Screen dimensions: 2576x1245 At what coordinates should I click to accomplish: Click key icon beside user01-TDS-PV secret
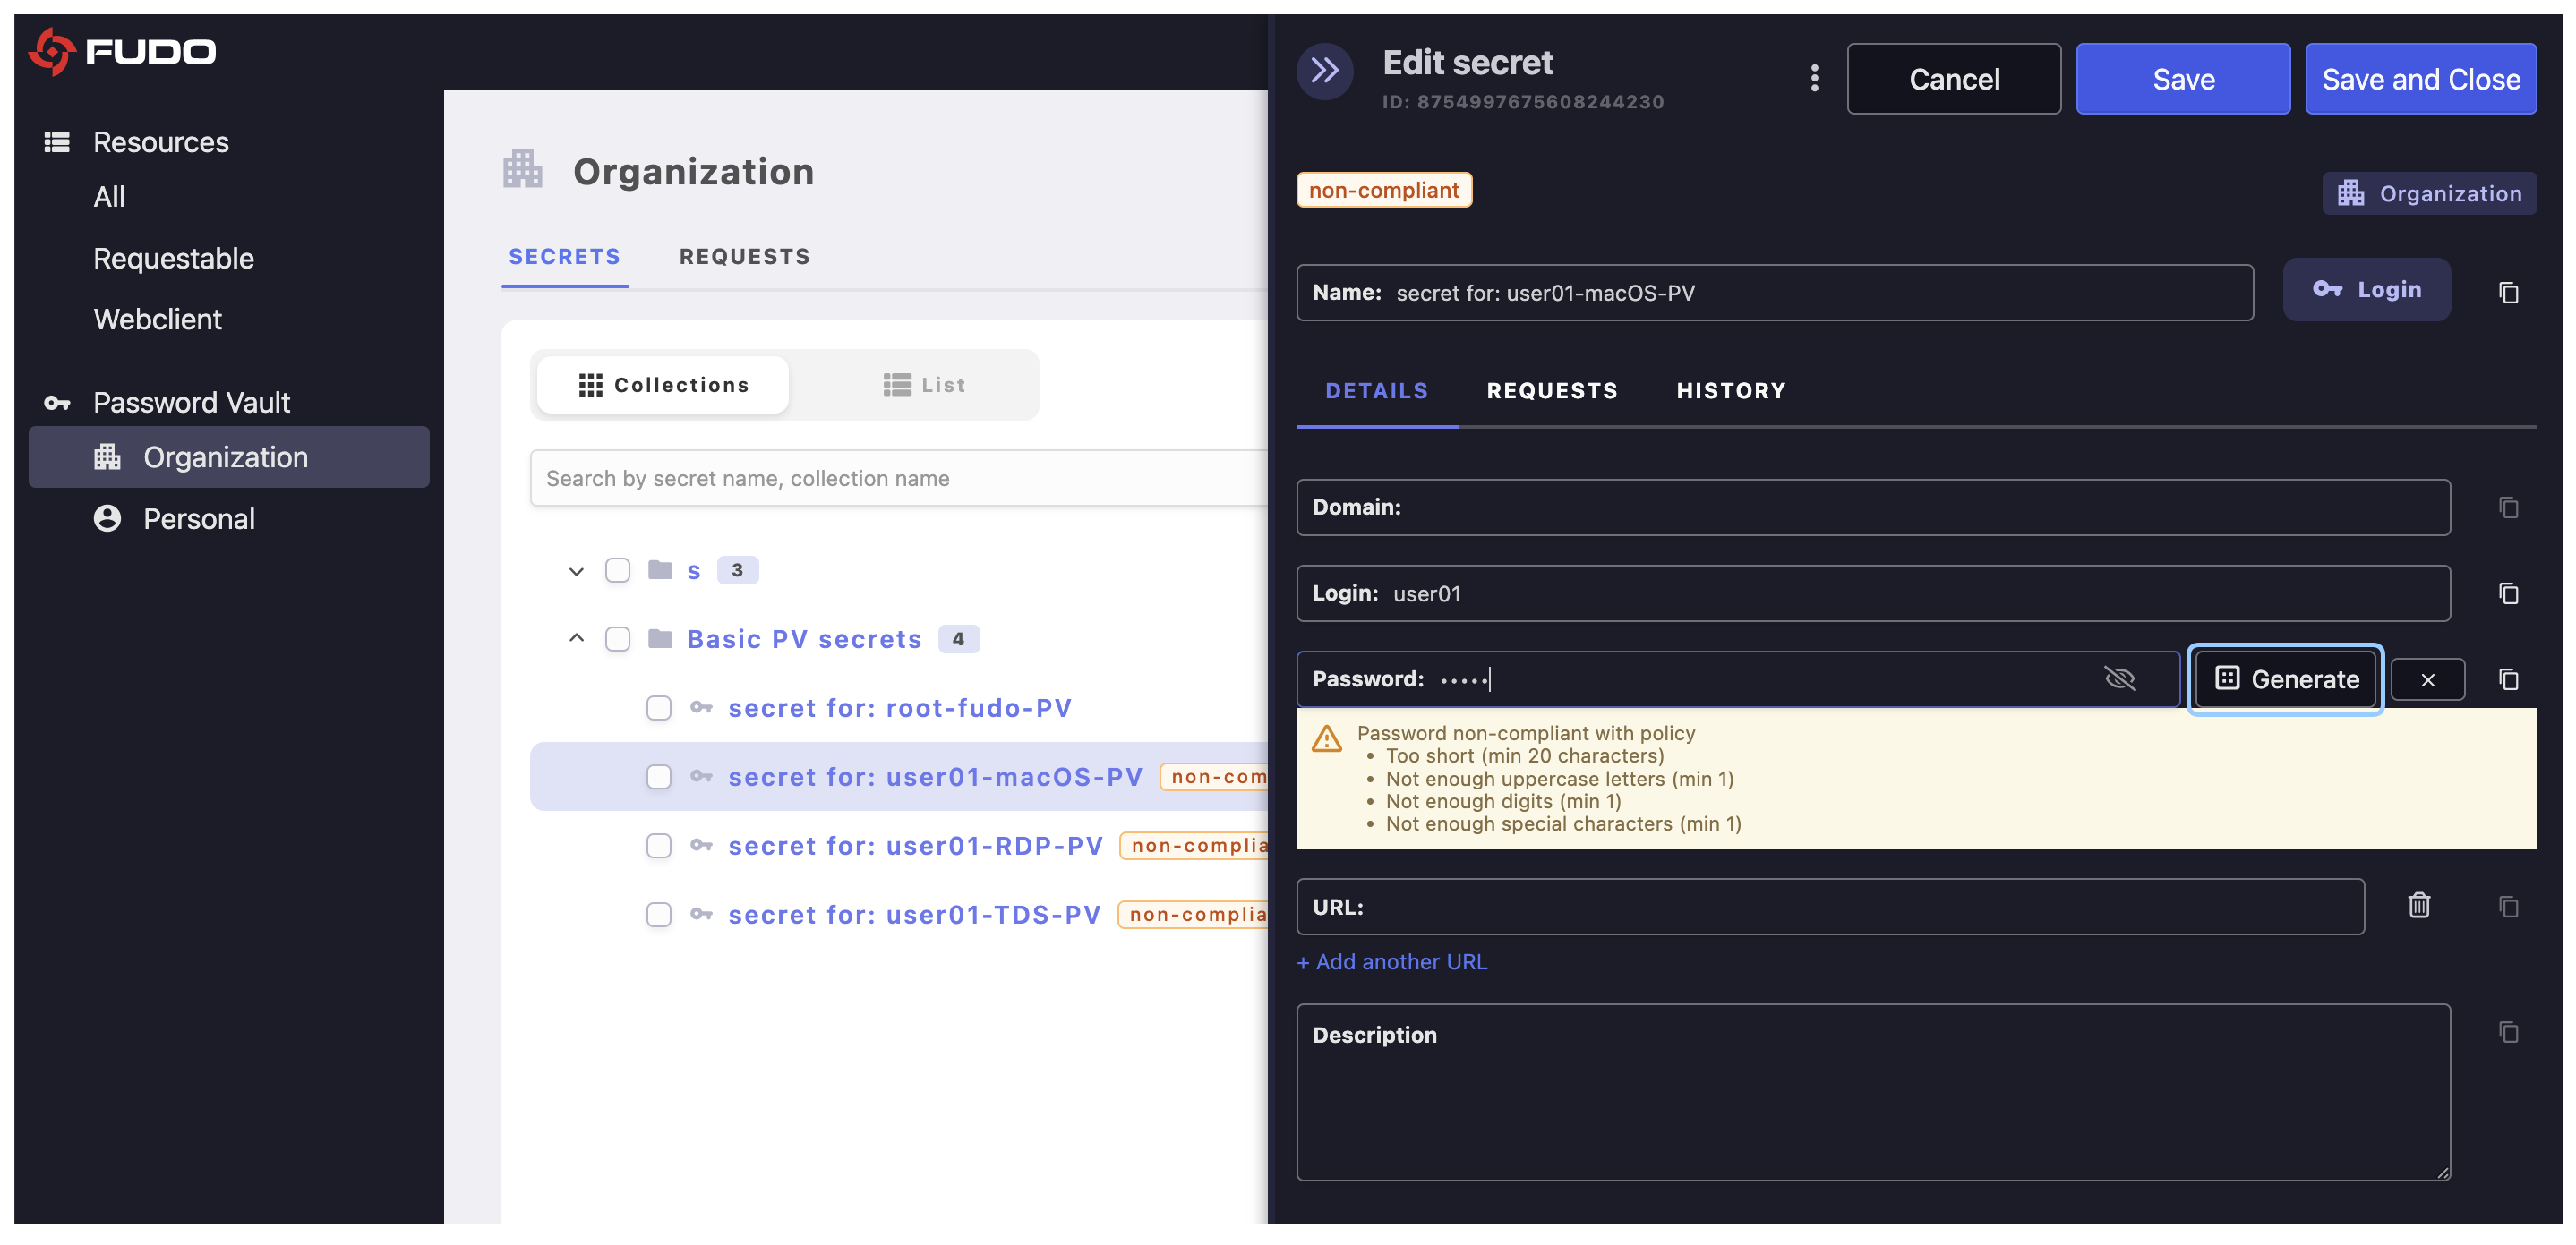click(x=701, y=915)
